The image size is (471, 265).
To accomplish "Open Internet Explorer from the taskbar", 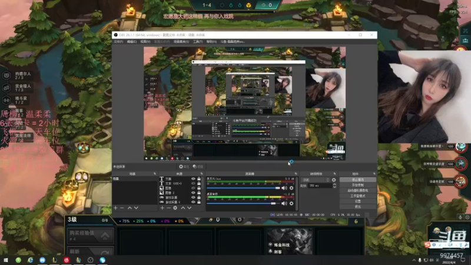I will (x=31, y=260).
